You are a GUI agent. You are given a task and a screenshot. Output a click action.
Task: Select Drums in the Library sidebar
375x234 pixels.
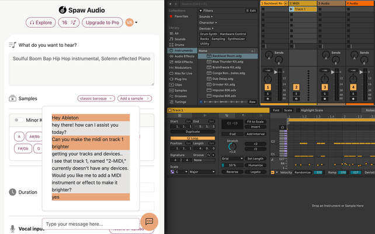[177, 44]
